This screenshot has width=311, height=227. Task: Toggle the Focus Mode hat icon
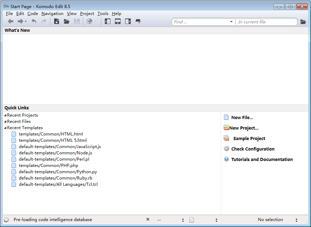pos(138,21)
